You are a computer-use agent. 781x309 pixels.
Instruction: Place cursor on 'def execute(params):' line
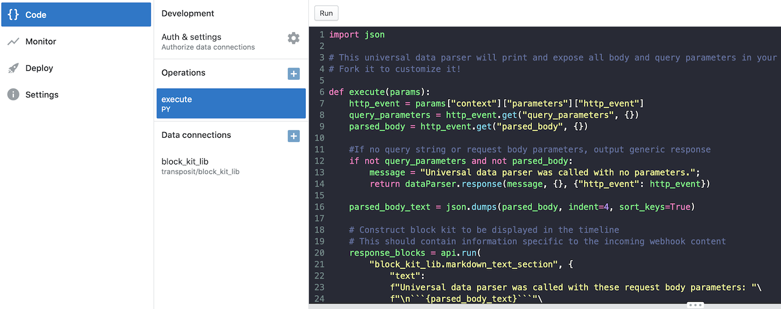(x=379, y=92)
